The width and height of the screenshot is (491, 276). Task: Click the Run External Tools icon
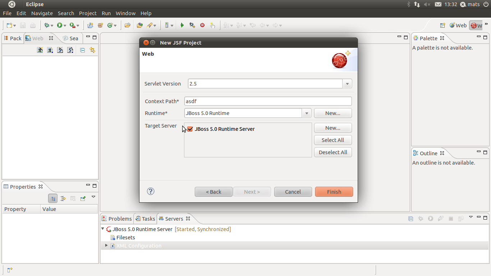72,25
